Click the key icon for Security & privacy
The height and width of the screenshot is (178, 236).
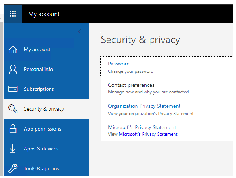pos(13,109)
